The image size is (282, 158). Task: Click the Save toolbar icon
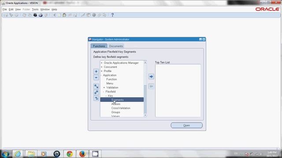(24, 15)
